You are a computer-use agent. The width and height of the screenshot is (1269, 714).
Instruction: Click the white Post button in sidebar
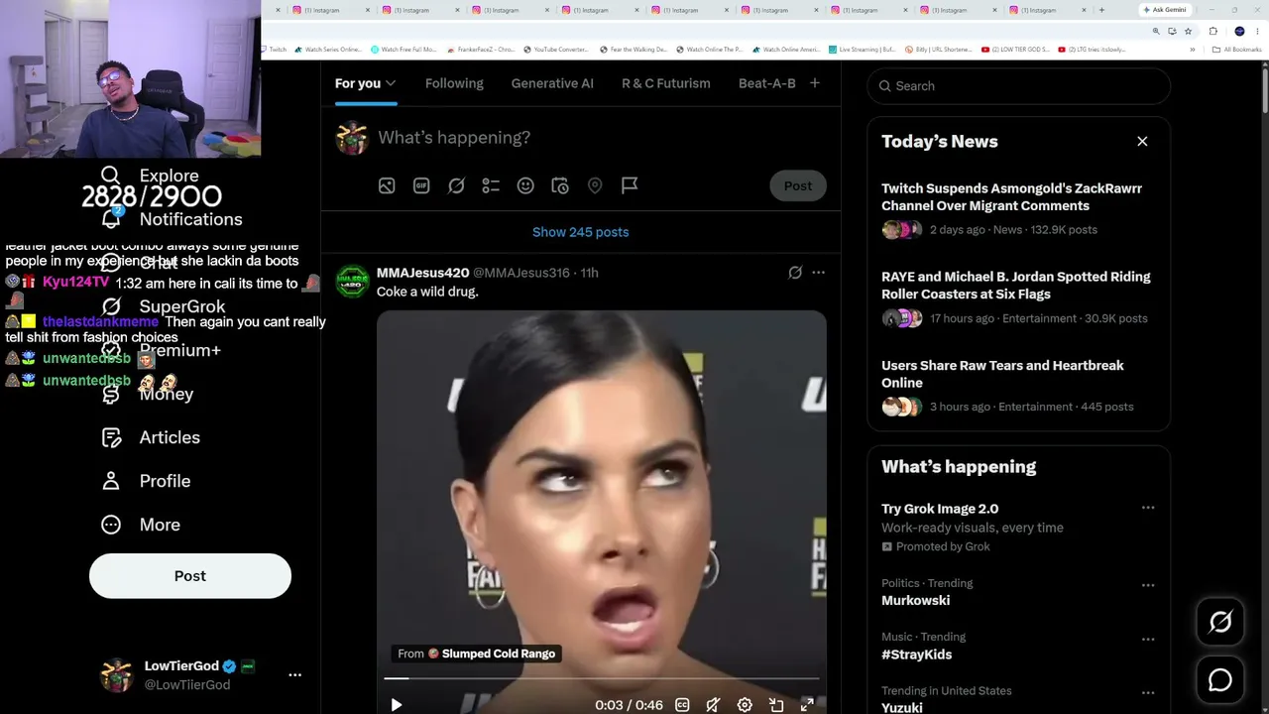190,576
